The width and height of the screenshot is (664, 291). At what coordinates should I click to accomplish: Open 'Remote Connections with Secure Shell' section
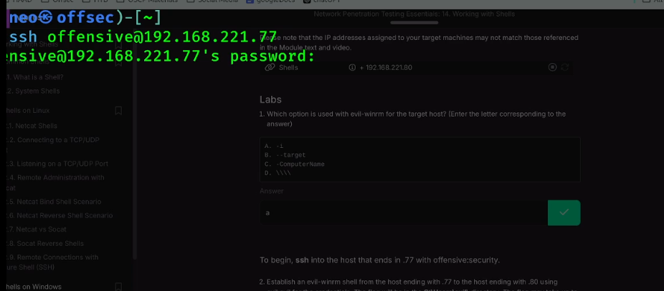point(52,262)
